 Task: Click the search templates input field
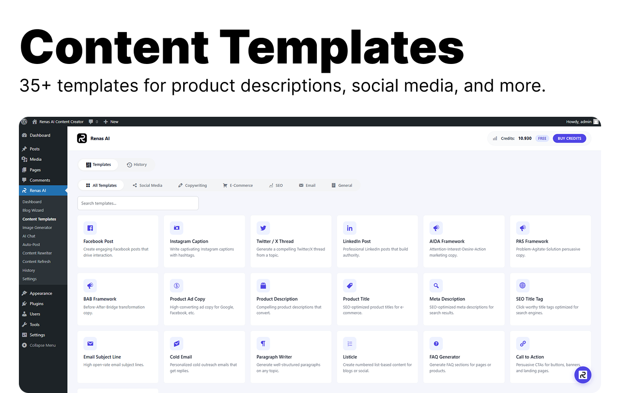tap(138, 203)
